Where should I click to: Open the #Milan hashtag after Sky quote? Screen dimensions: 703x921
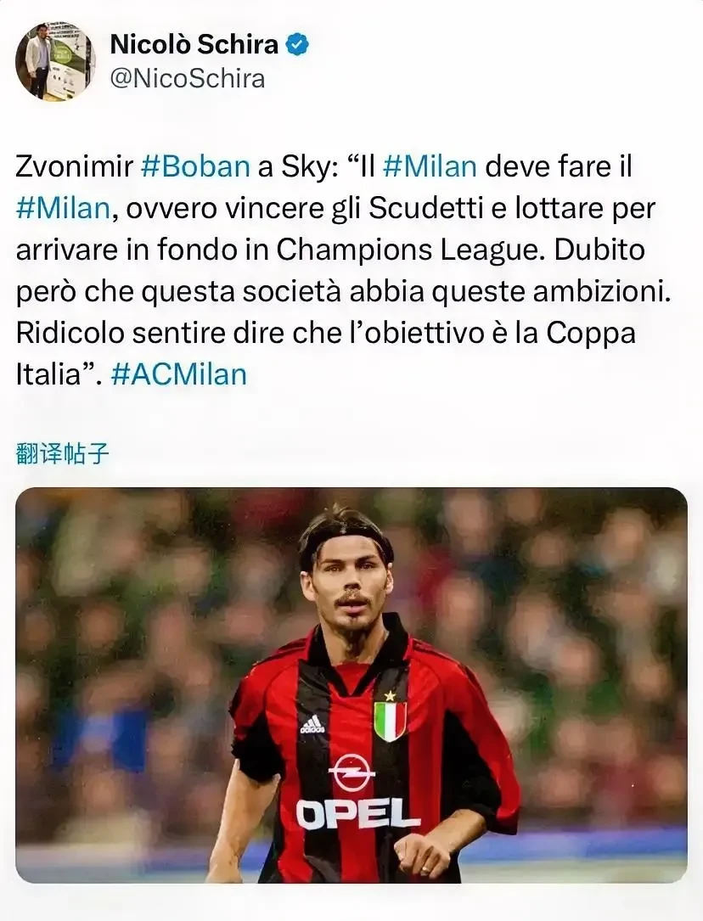pyautogui.click(x=430, y=167)
